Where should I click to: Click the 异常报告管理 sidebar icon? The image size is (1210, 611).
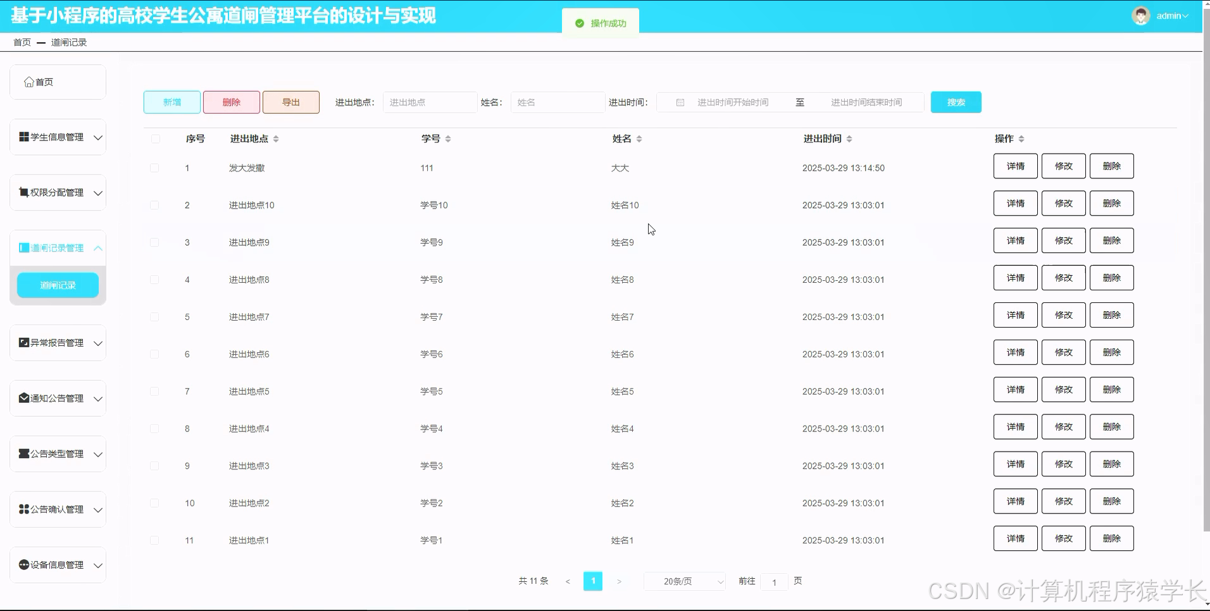[x=23, y=342]
